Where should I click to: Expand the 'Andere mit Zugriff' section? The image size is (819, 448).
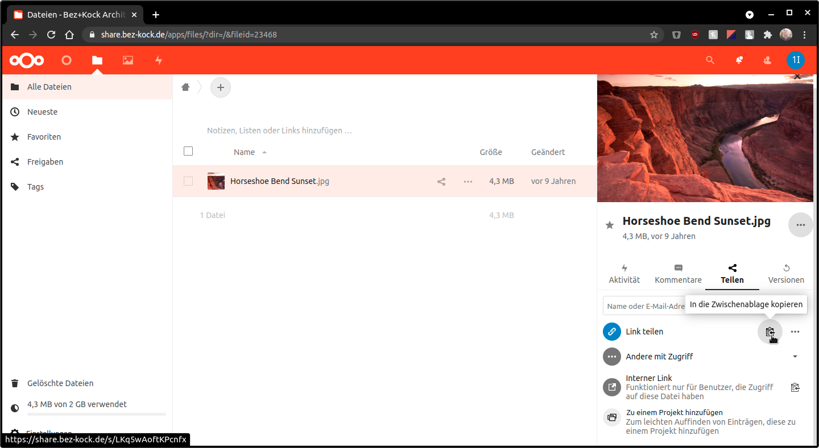[795, 357]
